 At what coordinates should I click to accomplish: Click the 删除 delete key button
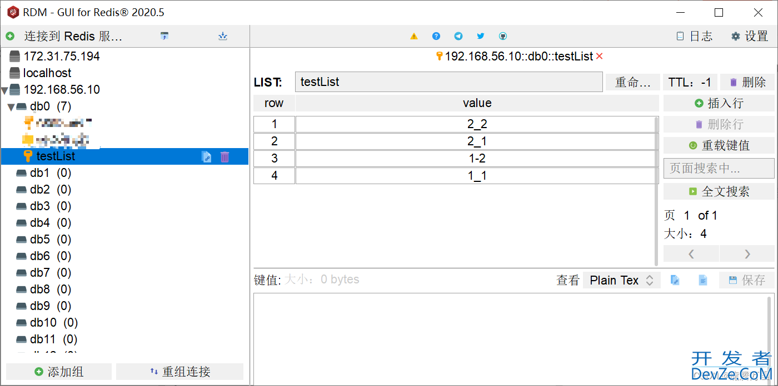(747, 82)
